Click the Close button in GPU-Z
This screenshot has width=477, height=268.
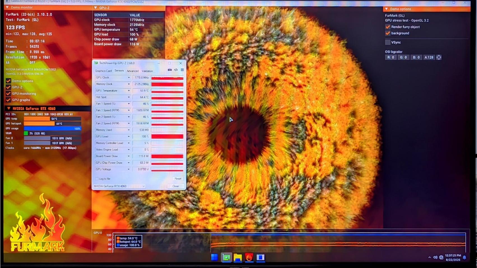[176, 186]
